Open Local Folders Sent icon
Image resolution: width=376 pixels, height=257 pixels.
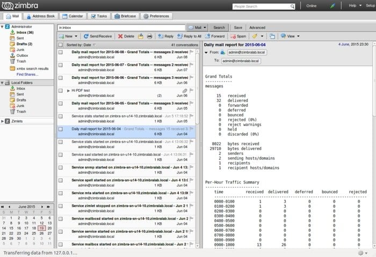[x=12, y=94]
